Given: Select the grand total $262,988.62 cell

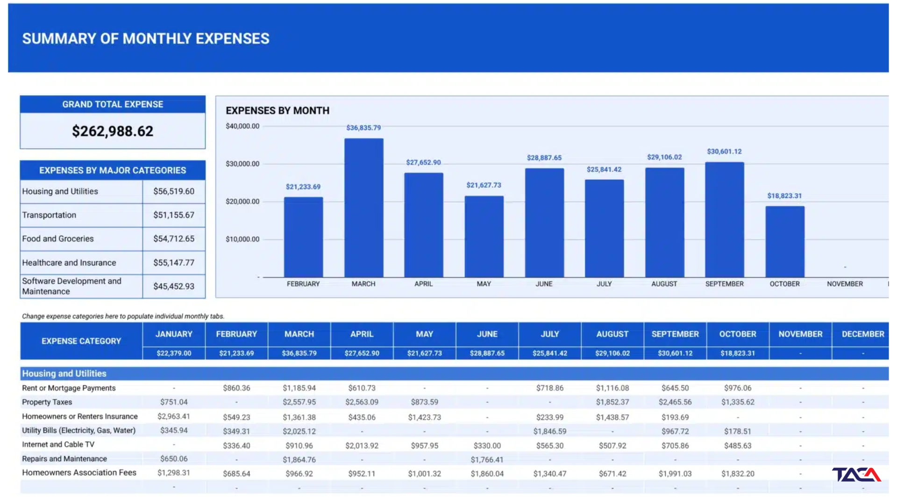Looking at the screenshot, I should point(113,131).
